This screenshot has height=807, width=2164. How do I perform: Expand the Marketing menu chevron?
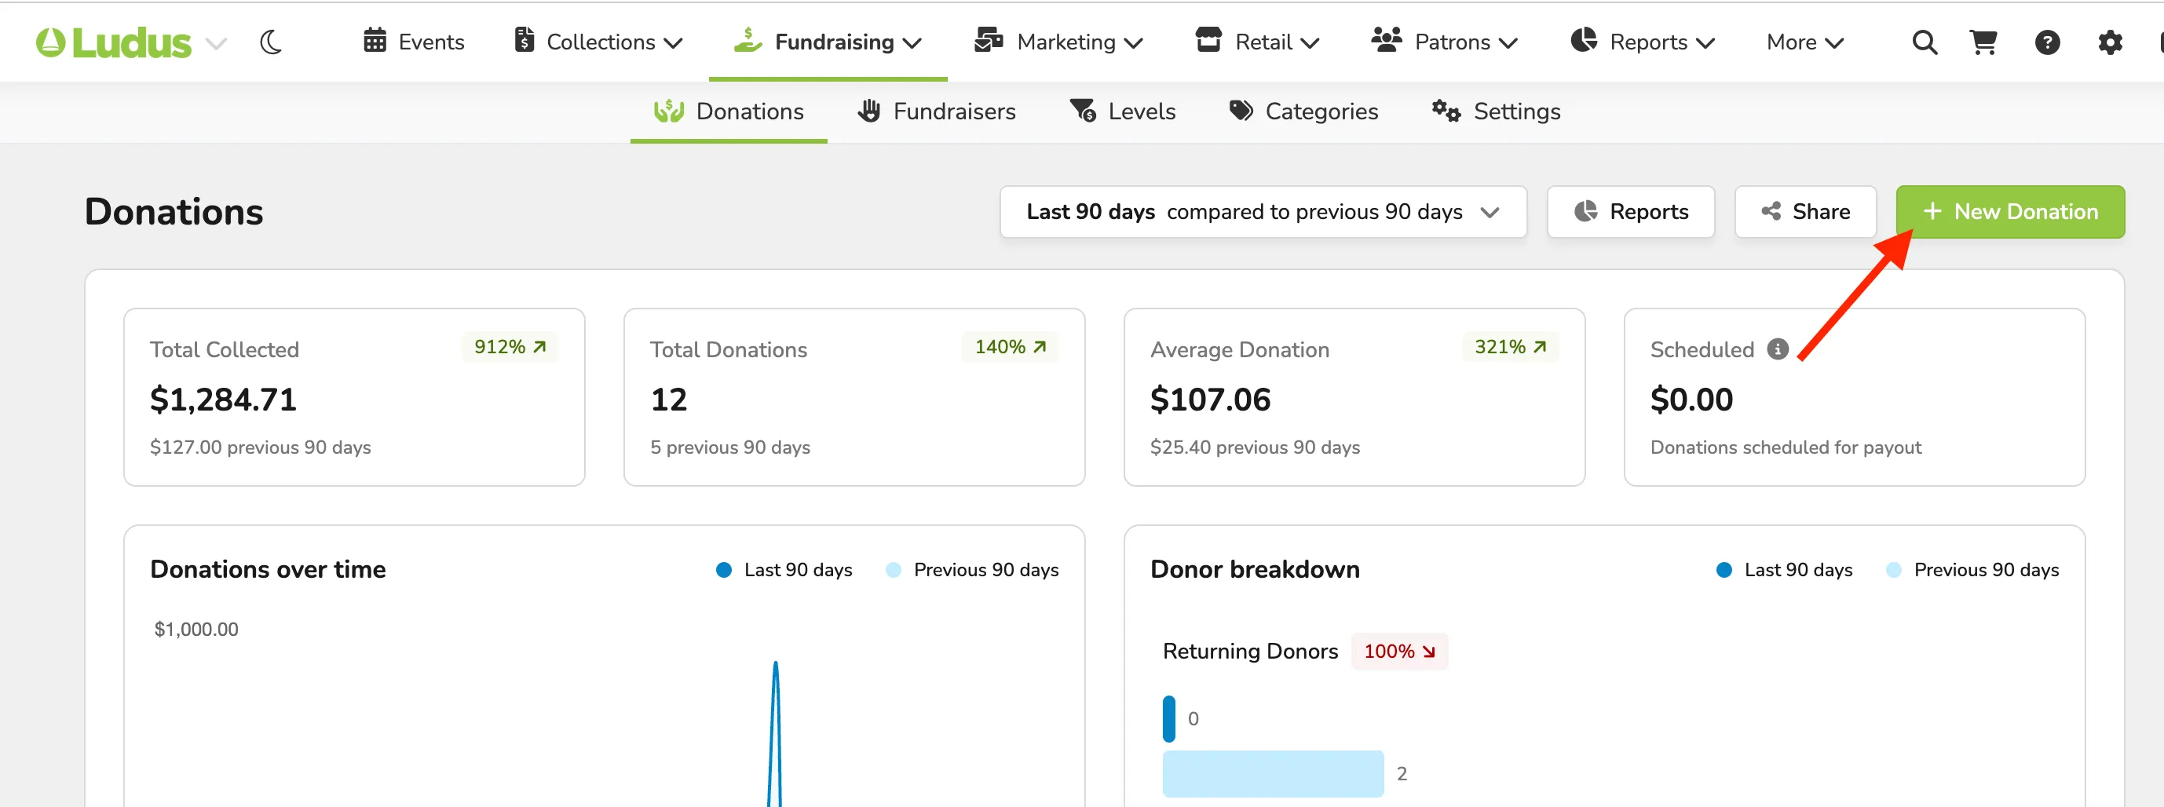[x=1133, y=43]
